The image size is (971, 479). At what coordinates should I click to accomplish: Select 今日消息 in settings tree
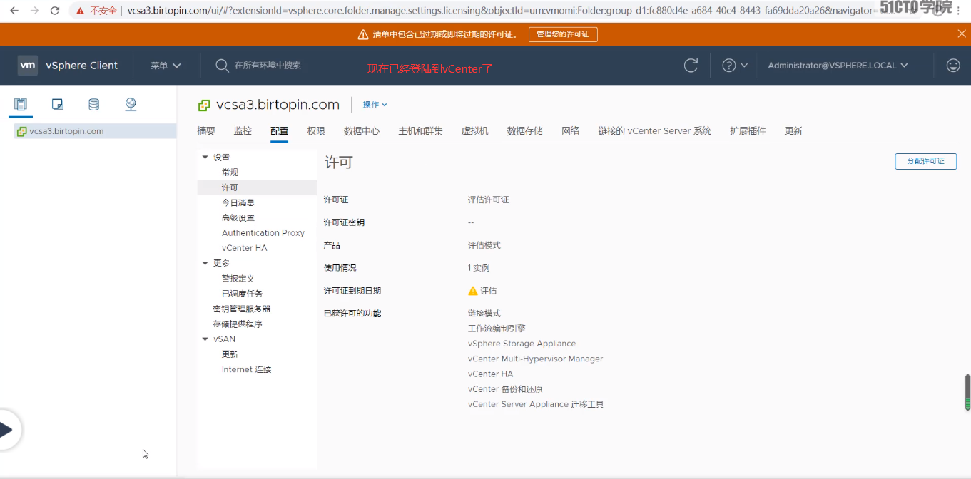[238, 203]
